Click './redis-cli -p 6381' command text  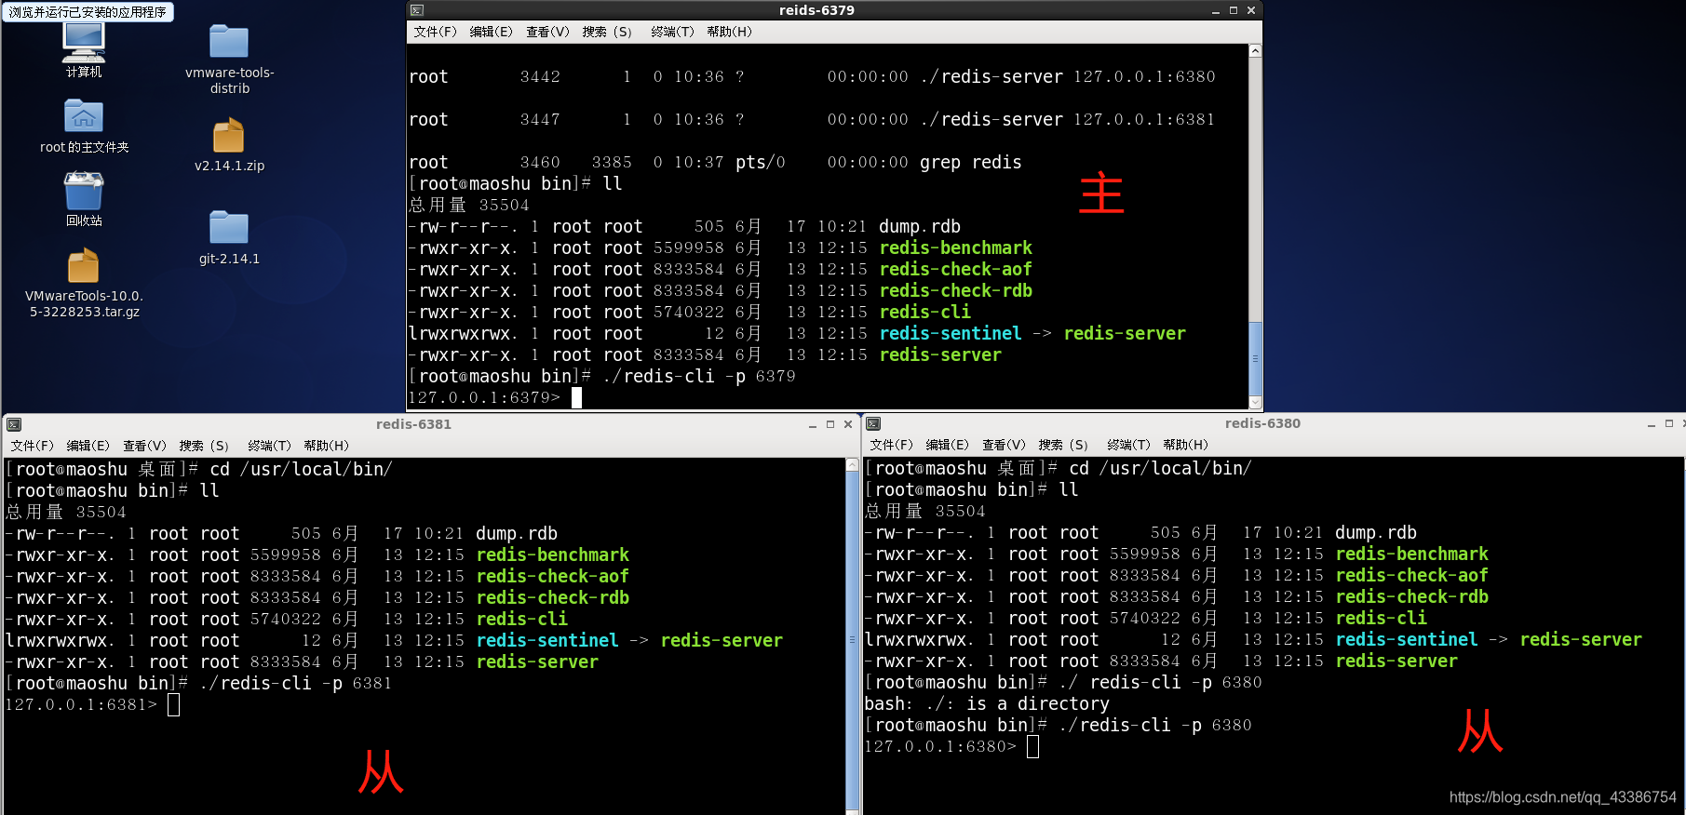296,684
